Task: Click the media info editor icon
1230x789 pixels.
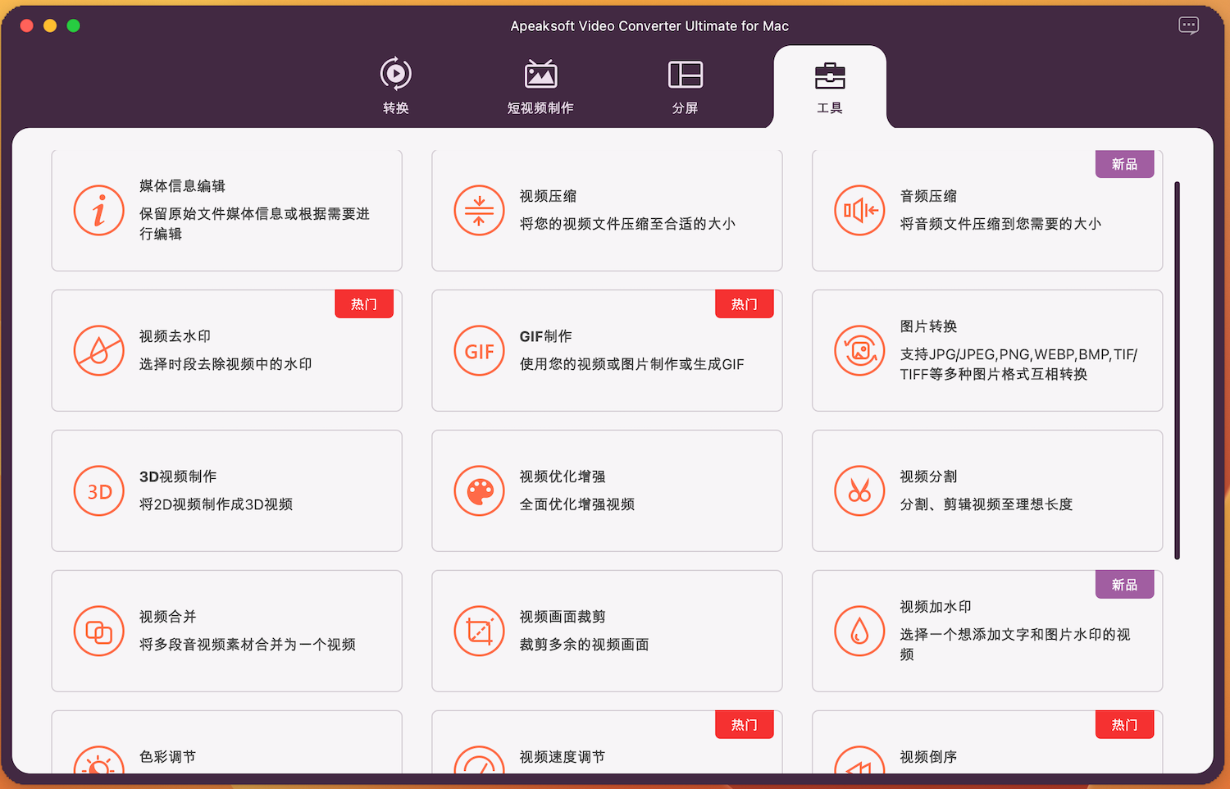Action: pos(98,210)
